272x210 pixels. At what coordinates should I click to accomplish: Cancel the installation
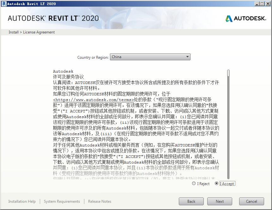pyautogui.click(x=251, y=201)
